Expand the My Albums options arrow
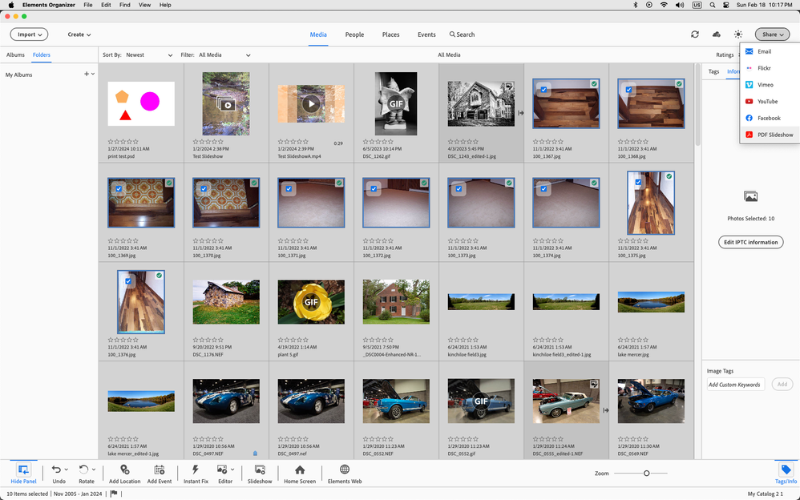 click(93, 74)
